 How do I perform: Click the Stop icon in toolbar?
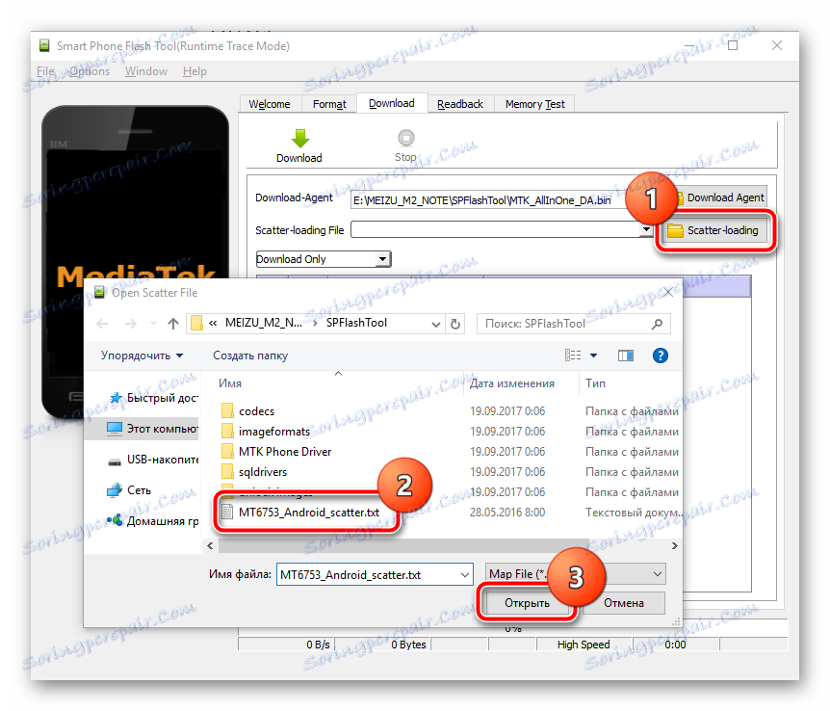(x=406, y=138)
